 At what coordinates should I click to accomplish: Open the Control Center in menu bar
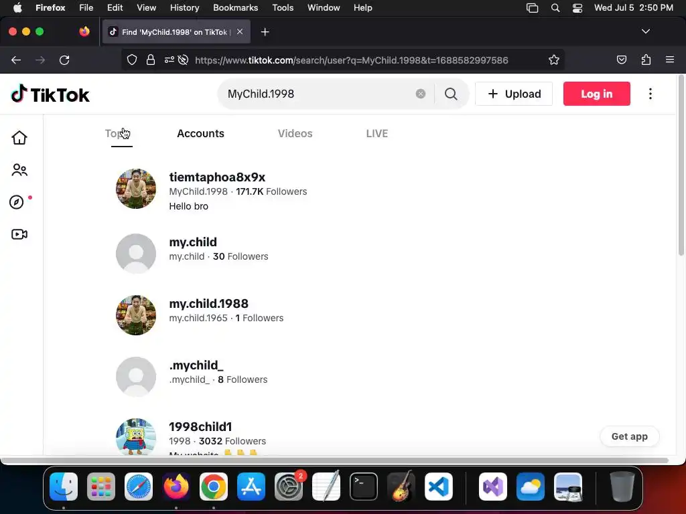[x=577, y=7]
